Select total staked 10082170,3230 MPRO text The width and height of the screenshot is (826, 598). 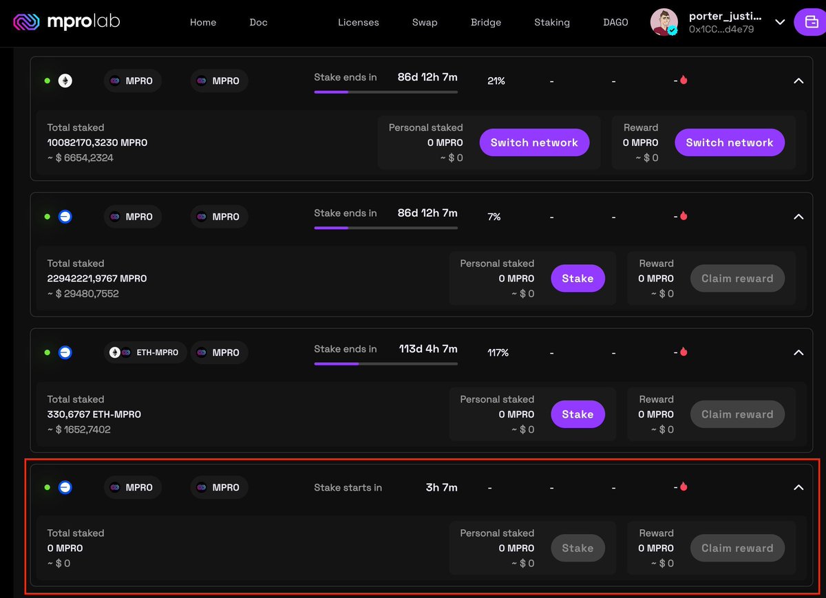pos(97,142)
